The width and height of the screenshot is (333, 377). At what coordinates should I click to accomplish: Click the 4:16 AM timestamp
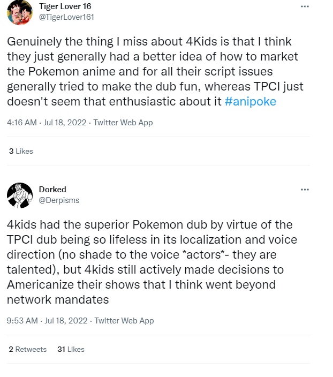[21, 123]
